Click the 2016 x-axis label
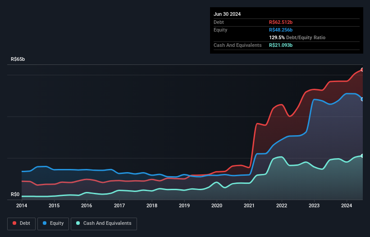The width and height of the screenshot is (370, 237). (x=87, y=205)
